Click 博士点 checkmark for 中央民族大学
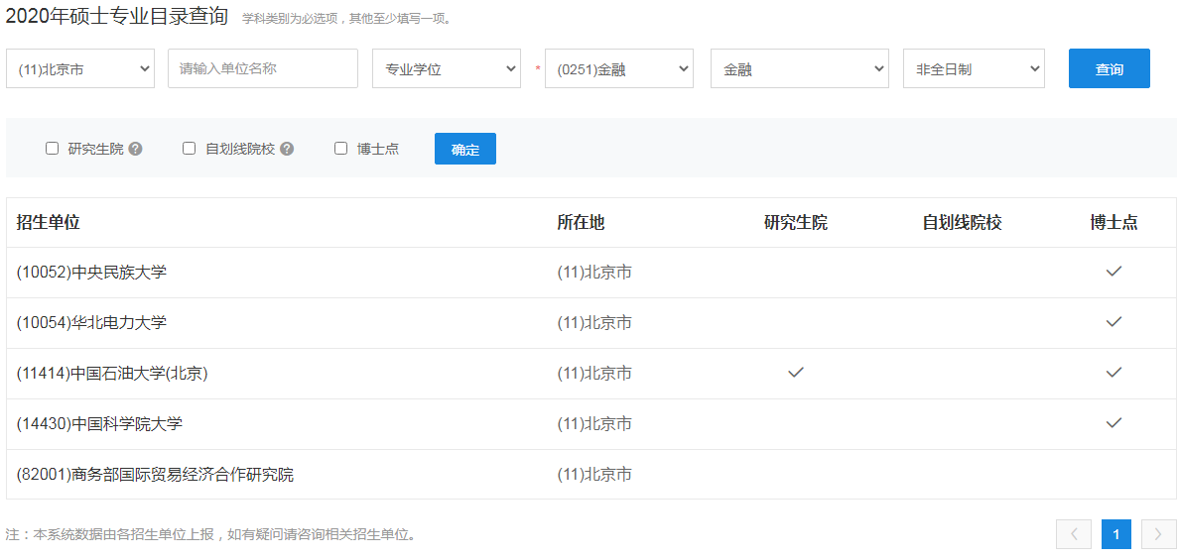Viewport: 1179px width, 559px height. [1113, 272]
